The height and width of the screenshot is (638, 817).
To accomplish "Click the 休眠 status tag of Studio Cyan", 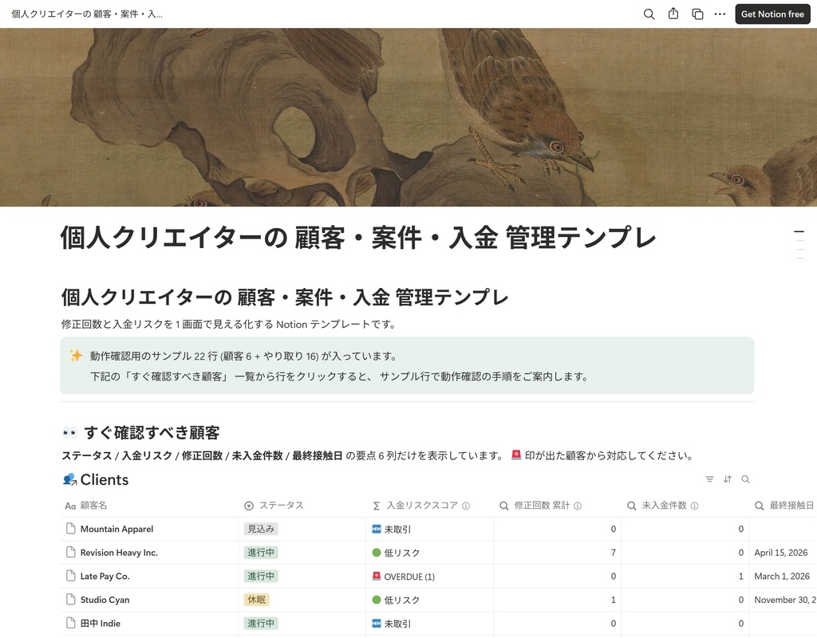I will [256, 600].
